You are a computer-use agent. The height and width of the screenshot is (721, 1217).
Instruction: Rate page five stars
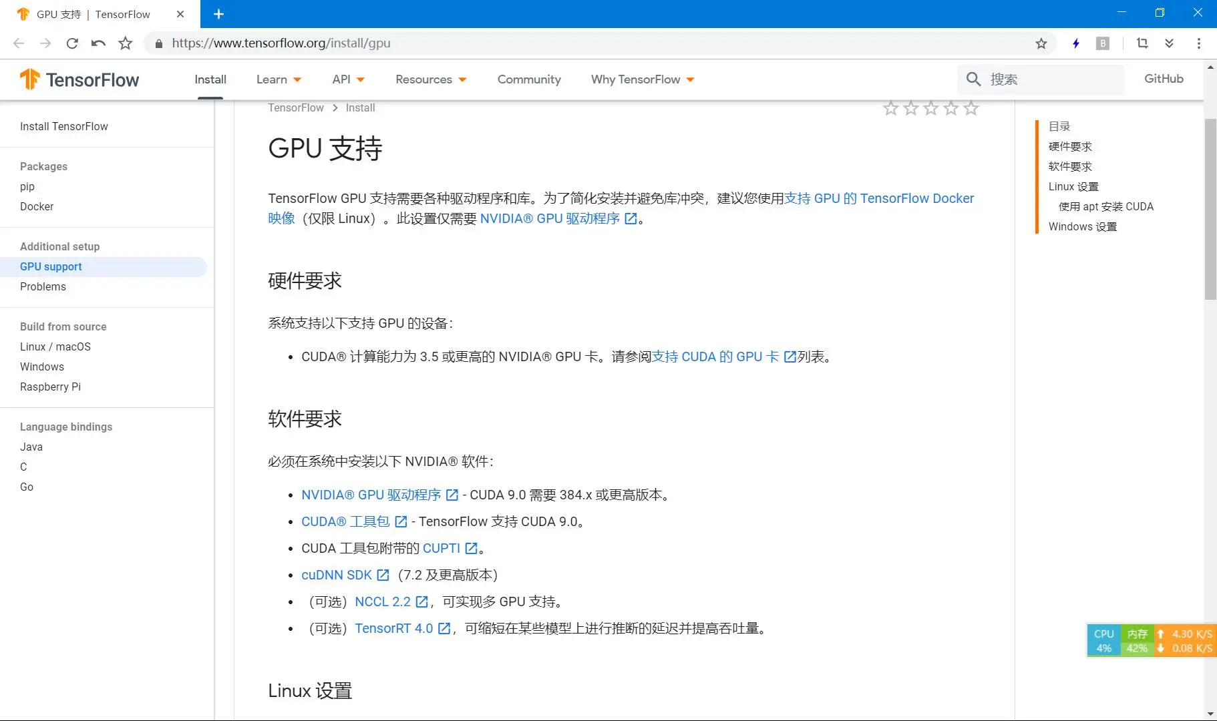(971, 108)
